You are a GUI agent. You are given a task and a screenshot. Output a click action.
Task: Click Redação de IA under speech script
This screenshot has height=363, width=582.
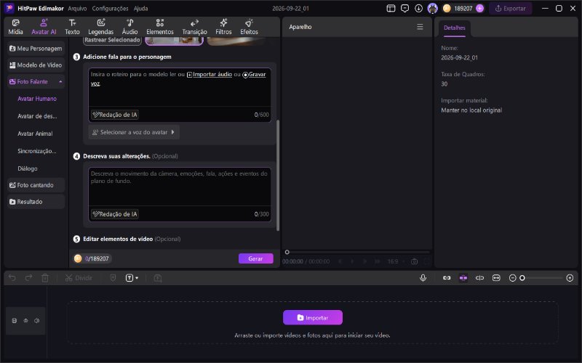pos(115,115)
